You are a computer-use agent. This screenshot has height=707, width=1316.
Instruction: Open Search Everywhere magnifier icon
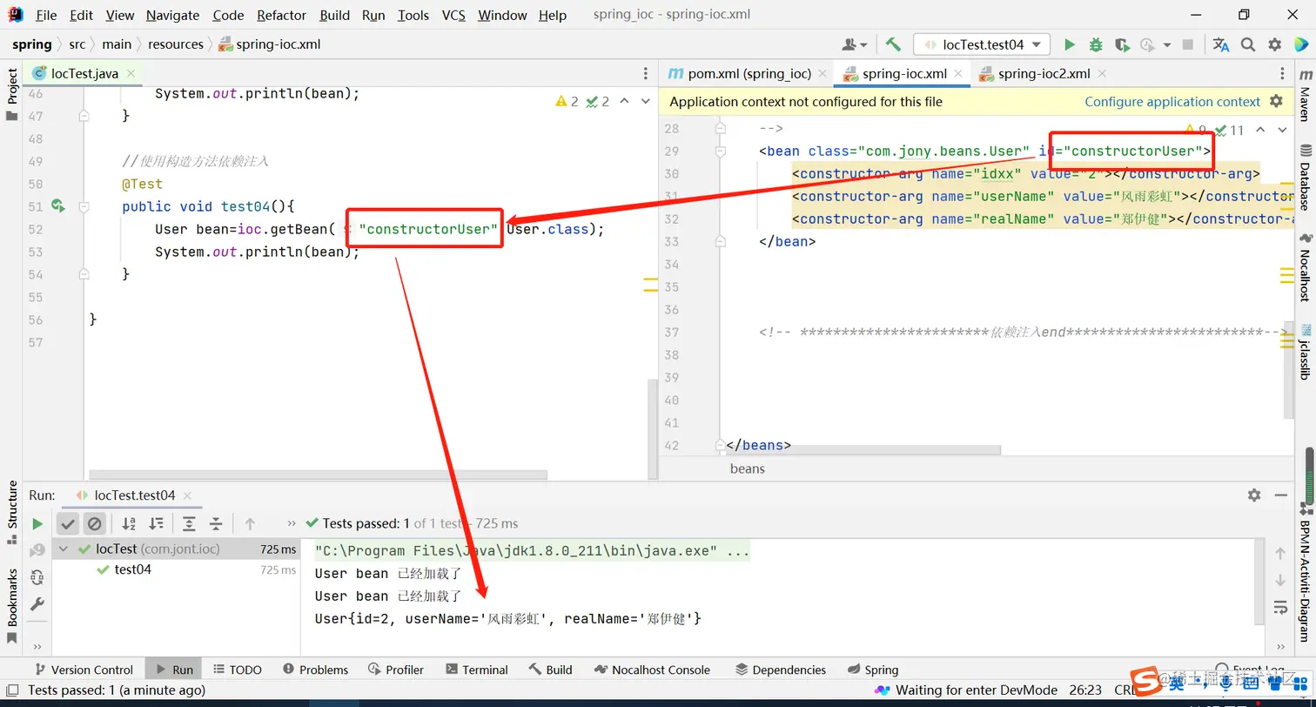tap(1248, 44)
